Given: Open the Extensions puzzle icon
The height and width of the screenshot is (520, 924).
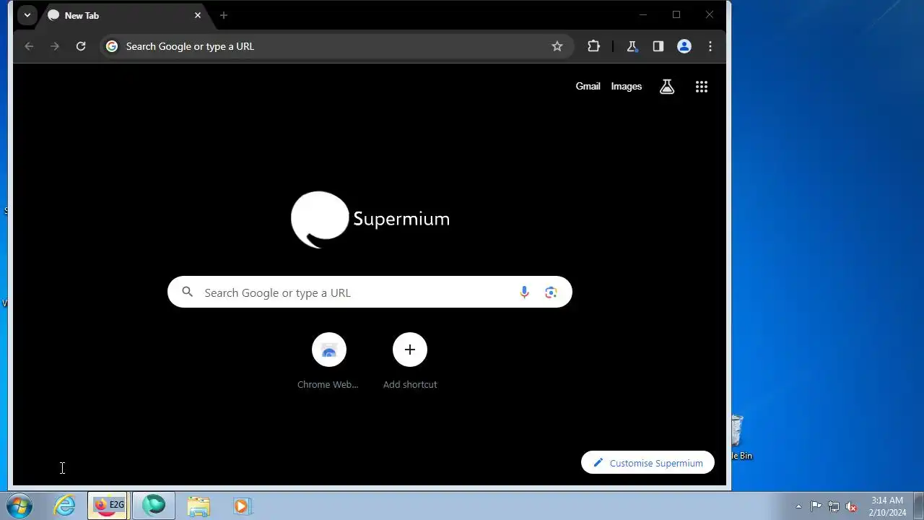Looking at the screenshot, I should click(x=593, y=46).
